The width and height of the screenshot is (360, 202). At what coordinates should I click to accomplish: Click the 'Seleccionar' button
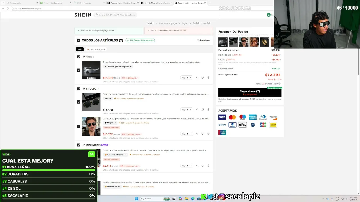coord(203,40)
